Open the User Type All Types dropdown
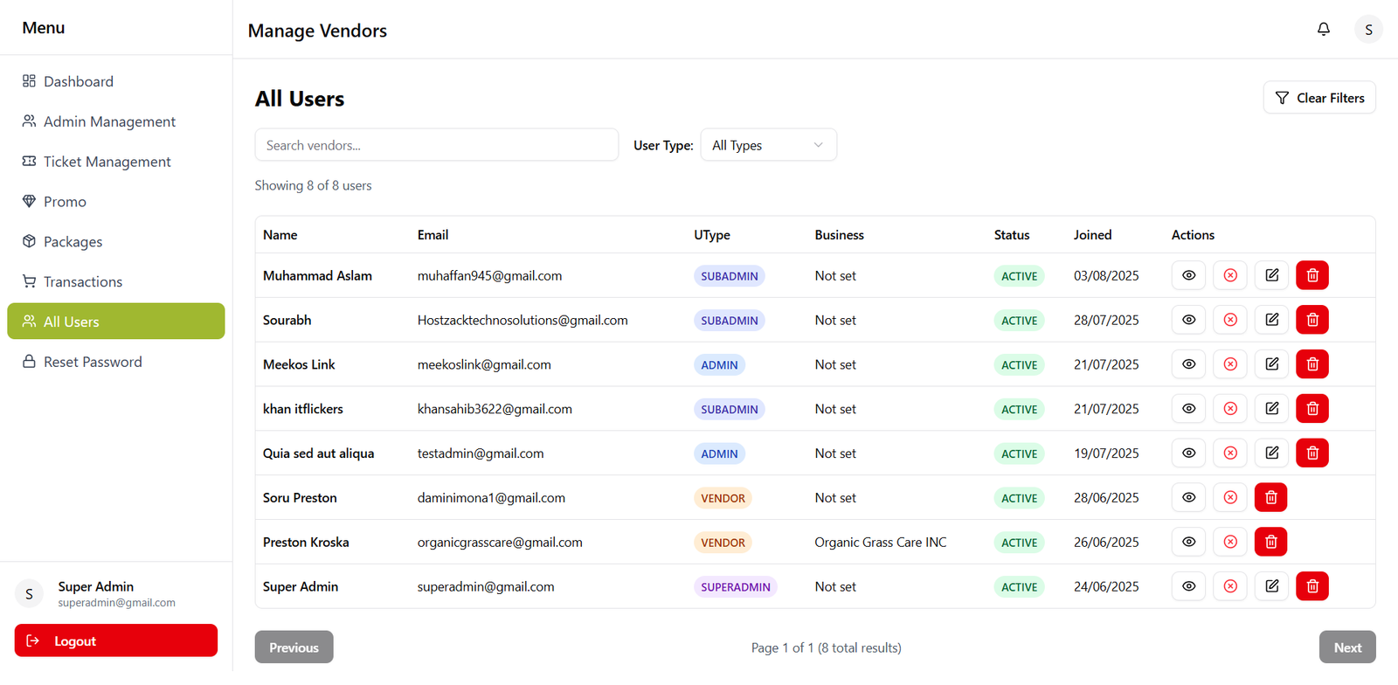Viewport: 1398px width, 685px height. point(768,145)
